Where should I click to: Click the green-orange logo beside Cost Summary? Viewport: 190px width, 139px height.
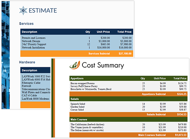click(x=75, y=65)
